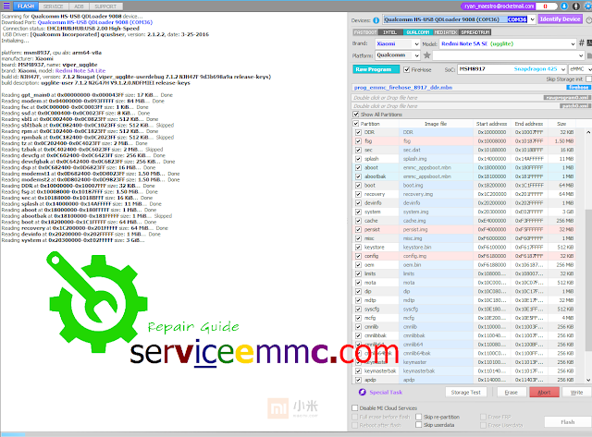Click the prog_emmc_firehose_8917_ddr.mbn file entry
592x437 pixels.
click(403, 88)
